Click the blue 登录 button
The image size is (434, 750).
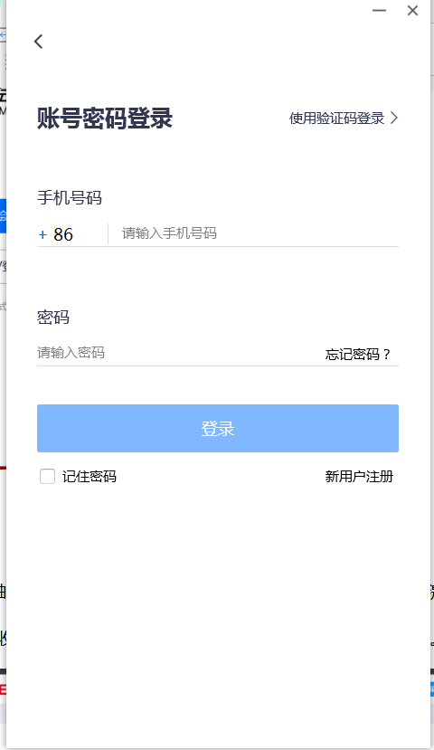218,428
